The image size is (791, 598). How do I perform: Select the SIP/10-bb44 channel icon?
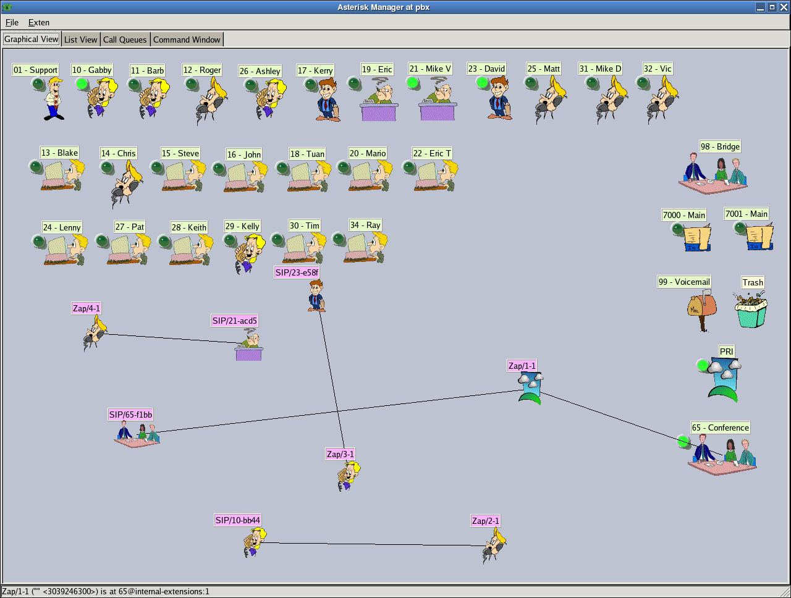tap(254, 544)
